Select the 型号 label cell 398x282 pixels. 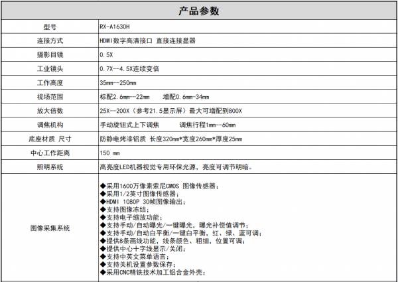(x=50, y=27)
